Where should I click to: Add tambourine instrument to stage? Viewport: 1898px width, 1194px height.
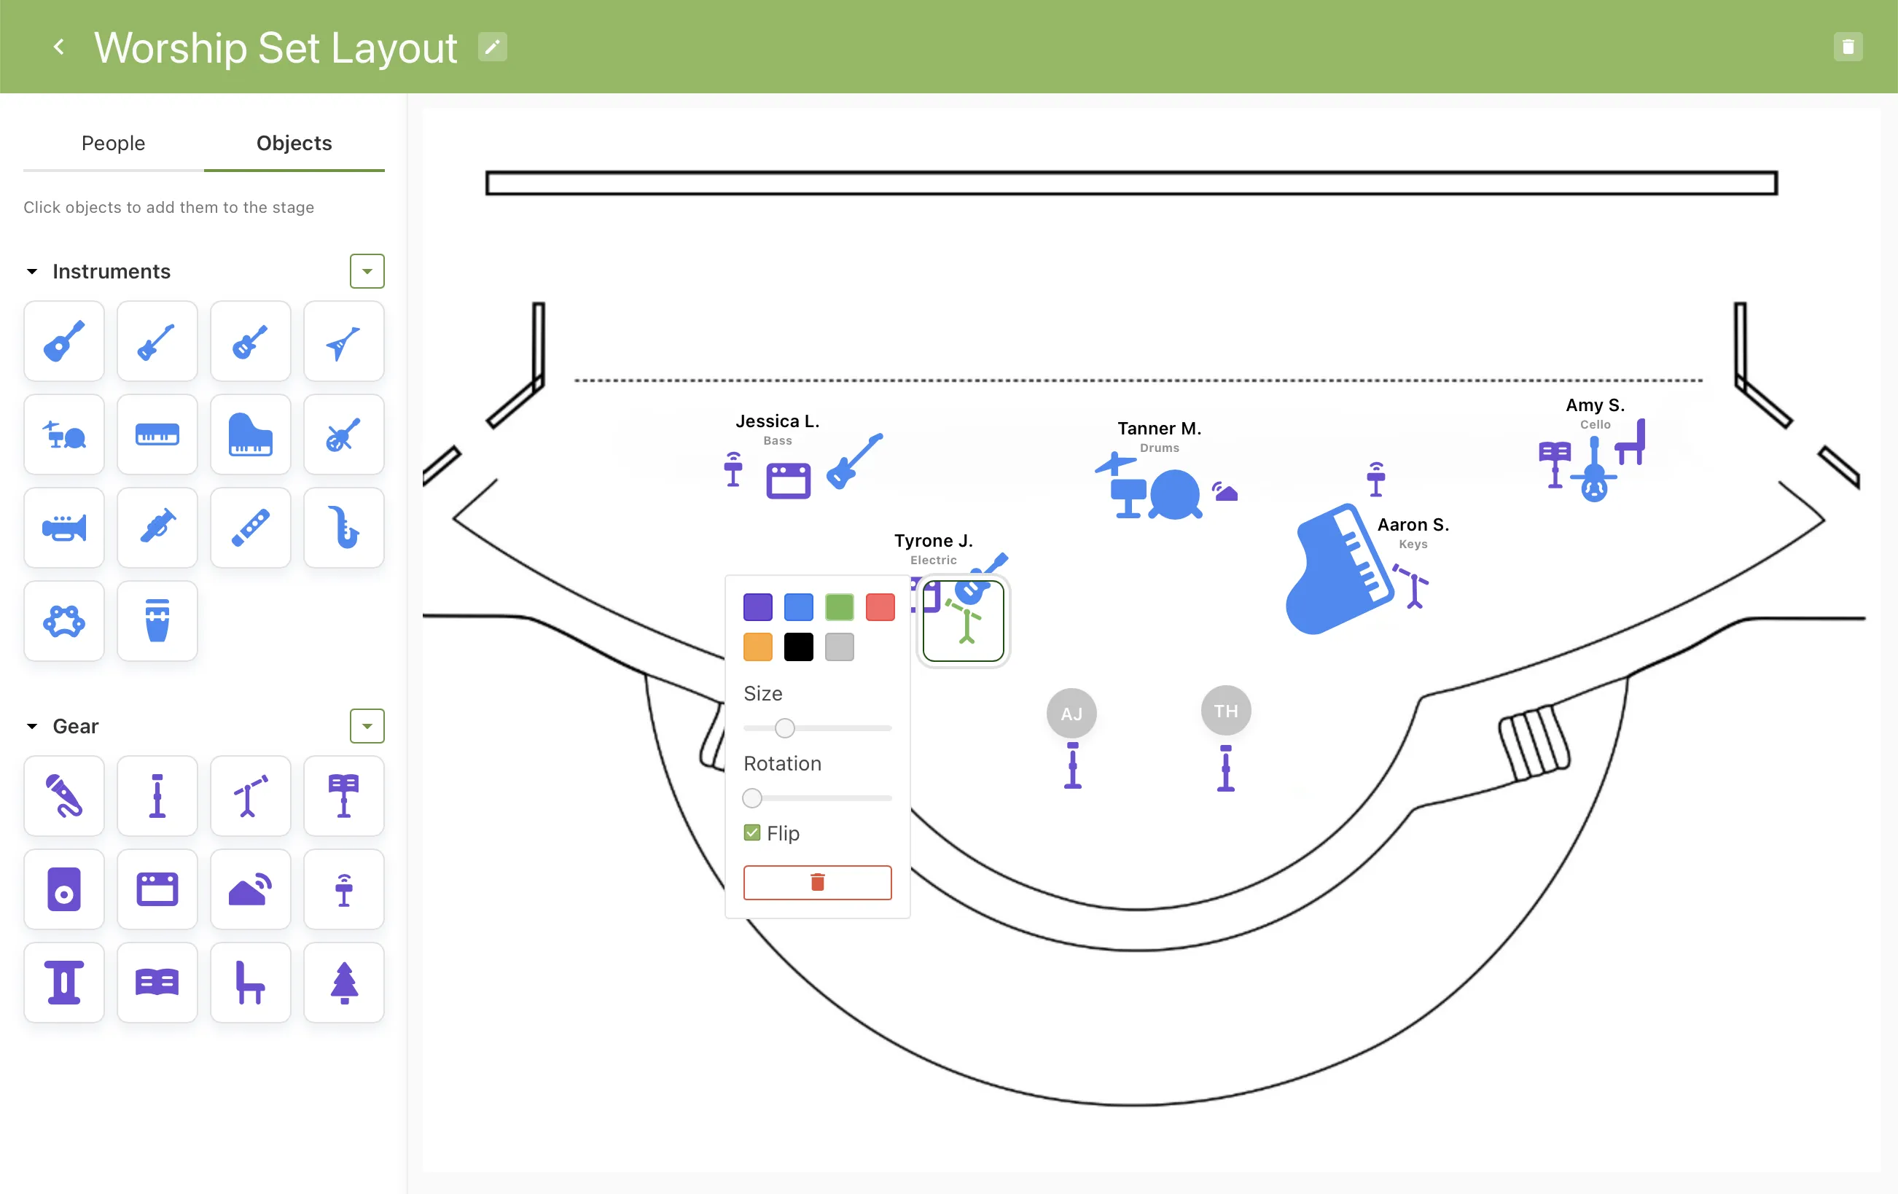pos(64,621)
